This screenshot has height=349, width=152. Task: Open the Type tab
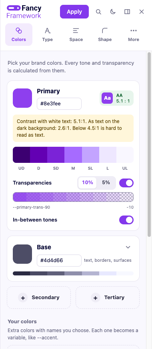(48, 35)
